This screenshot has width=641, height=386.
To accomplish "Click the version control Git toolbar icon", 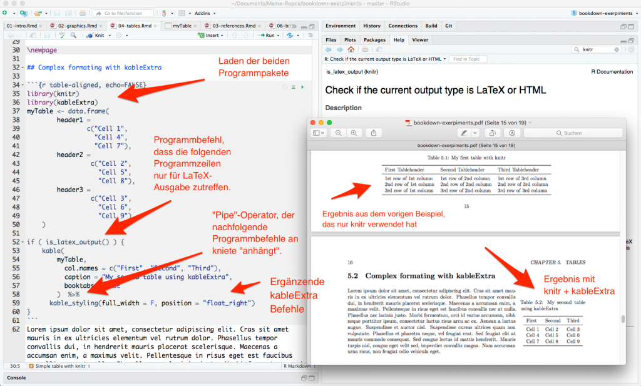I will (165, 13).
